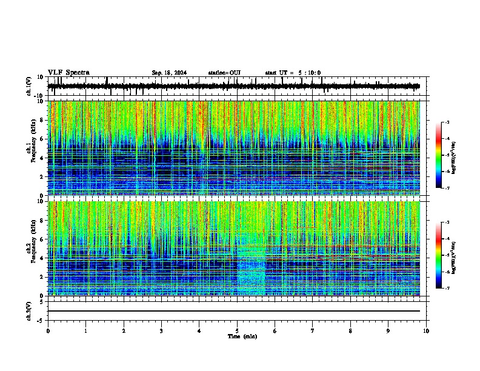Click the "-7" value below ch.2 colorbar
The image size is (480, 371).
[447, 289]
